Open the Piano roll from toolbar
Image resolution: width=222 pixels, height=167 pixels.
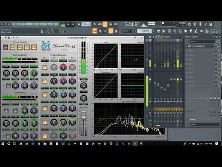pyautogui.click(x=164, y=31)
